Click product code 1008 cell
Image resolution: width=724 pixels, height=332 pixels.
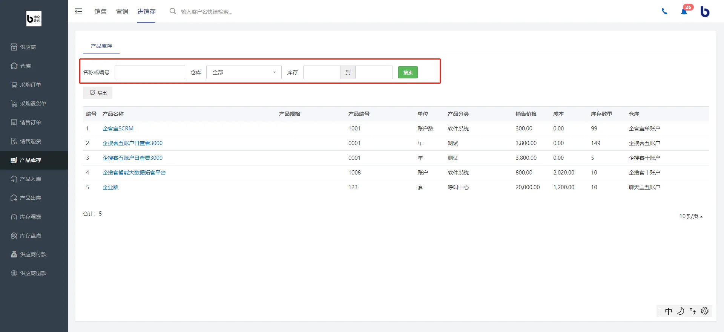point(354,173)
